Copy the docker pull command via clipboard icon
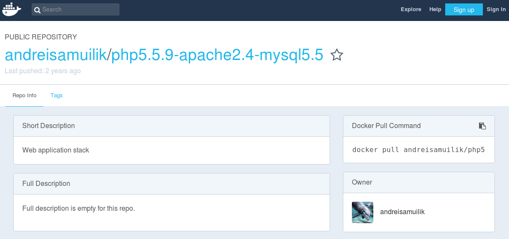 pyautogui.click(x=482, y=126)
